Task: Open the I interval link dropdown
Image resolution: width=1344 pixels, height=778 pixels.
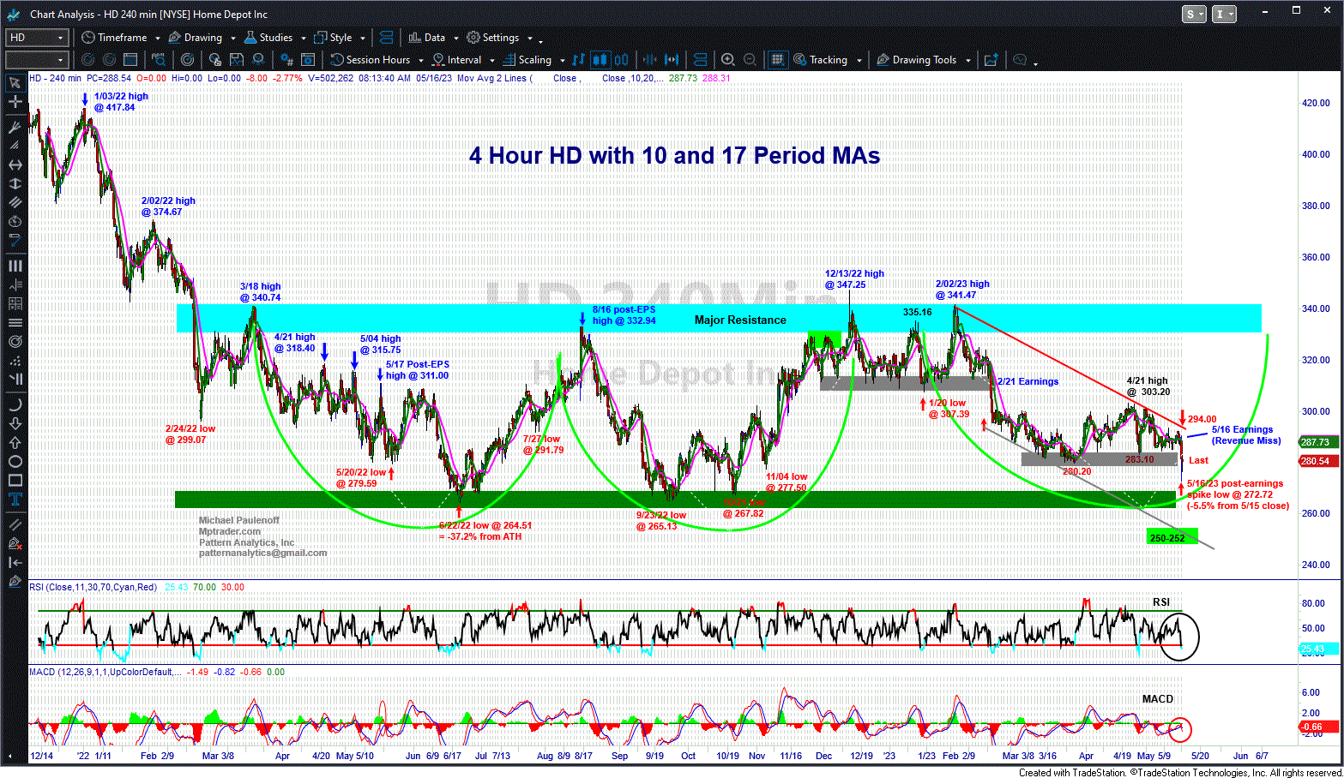Action: [x=1225, y=14]
